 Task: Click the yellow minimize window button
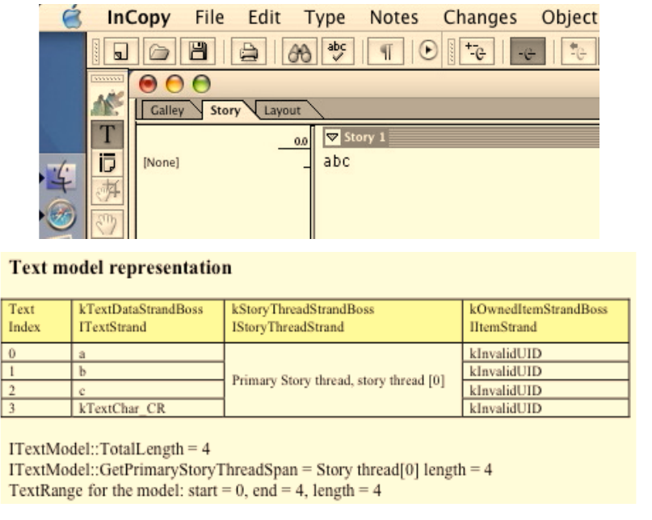[x=175, y=84]
